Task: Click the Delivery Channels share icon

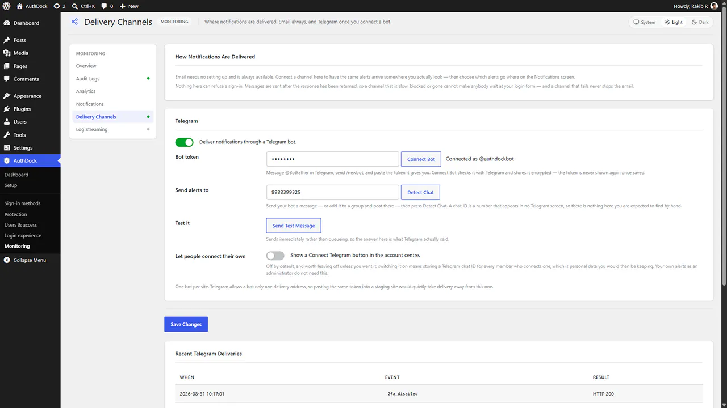Action: click(x=74, y=22)
